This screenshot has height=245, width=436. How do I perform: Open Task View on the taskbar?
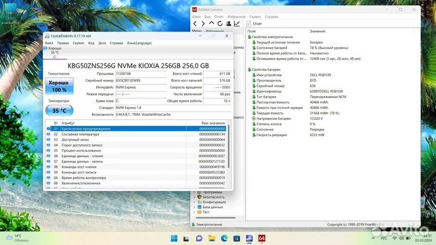pos(187,238)
